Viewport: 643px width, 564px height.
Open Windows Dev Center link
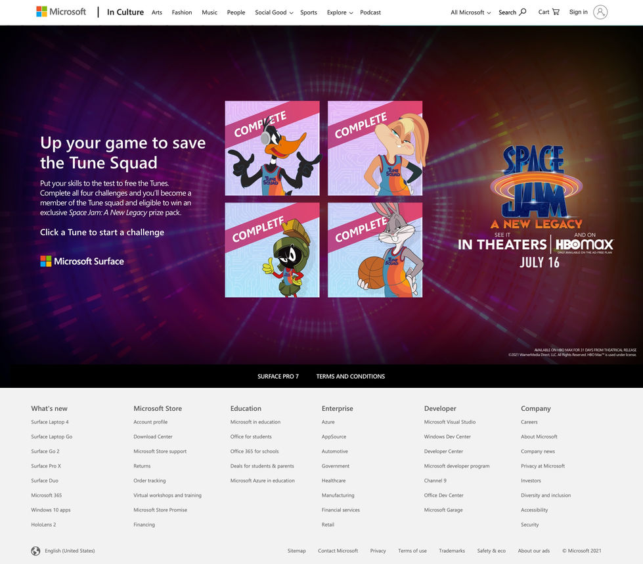pyautogui.click(x=447, y=436)
